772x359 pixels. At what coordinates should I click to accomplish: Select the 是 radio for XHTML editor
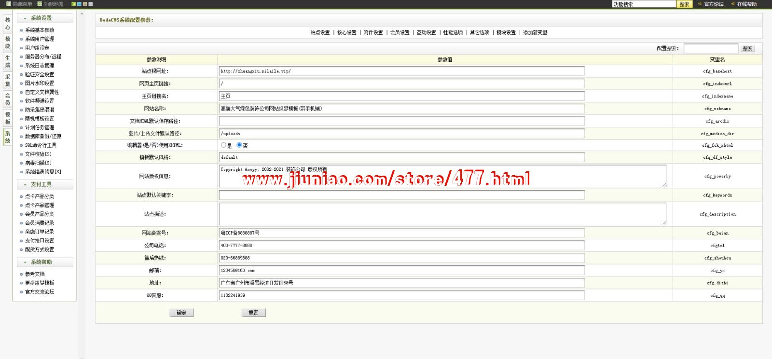pyautogui.click(x=223, y=145)
